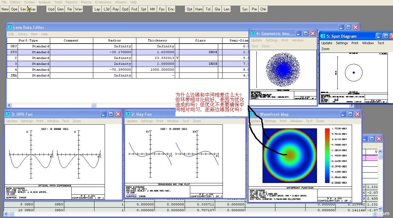Image resolution: width=393 pixels, height=218 pixels.
Task: Select the Thickness cell 23.552013 of surface 2
Action: point(155,58)
